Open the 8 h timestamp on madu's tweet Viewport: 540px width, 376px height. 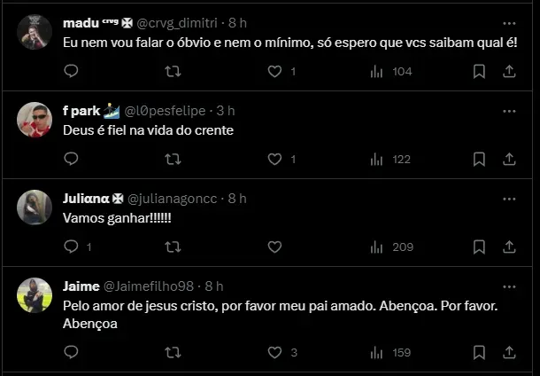[239, 22]
